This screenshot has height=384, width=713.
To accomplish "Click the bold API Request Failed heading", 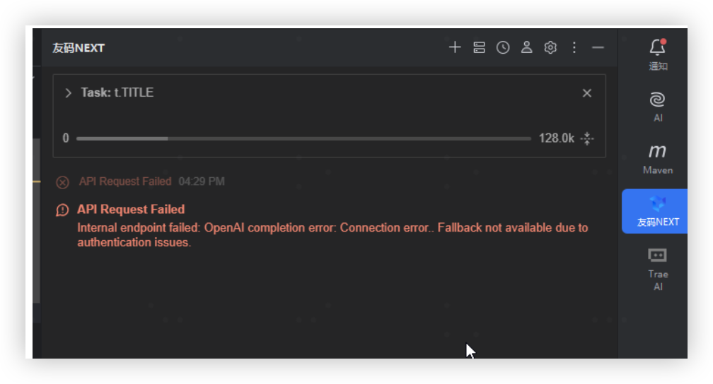I will click(x=131, y=209).
